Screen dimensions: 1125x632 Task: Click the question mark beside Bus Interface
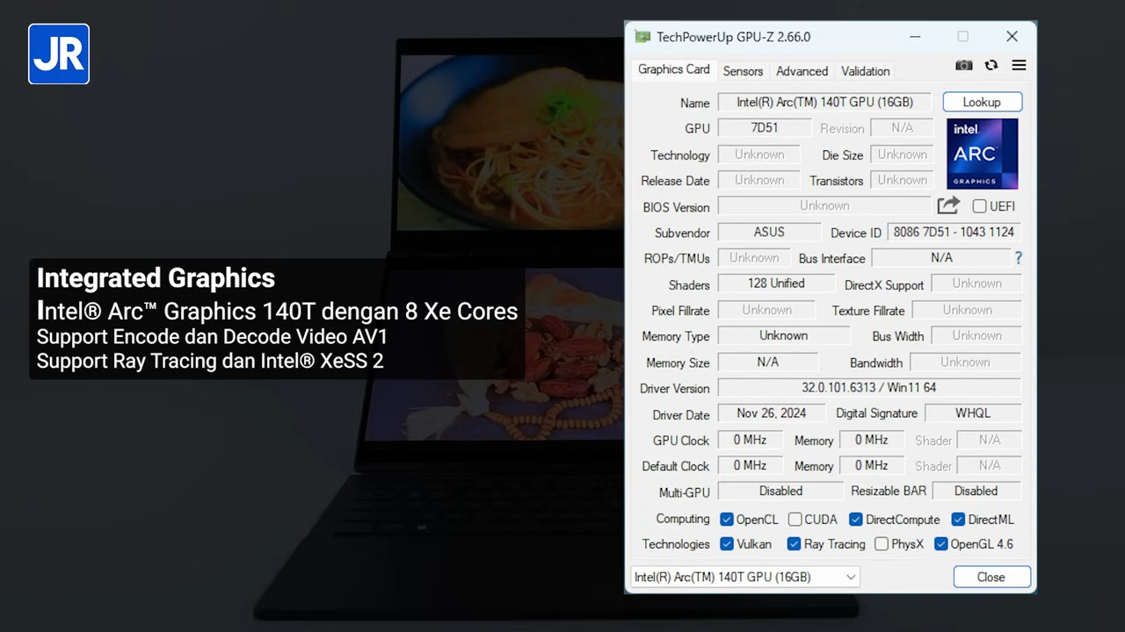(1018, 257)
